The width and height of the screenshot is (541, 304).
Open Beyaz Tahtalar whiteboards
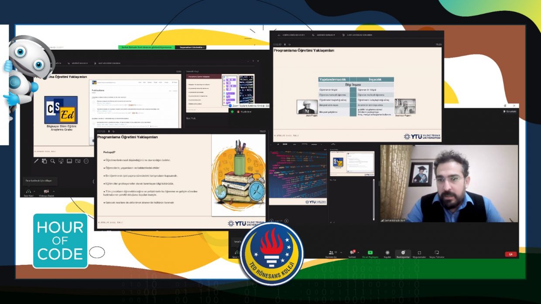[437, 254]
